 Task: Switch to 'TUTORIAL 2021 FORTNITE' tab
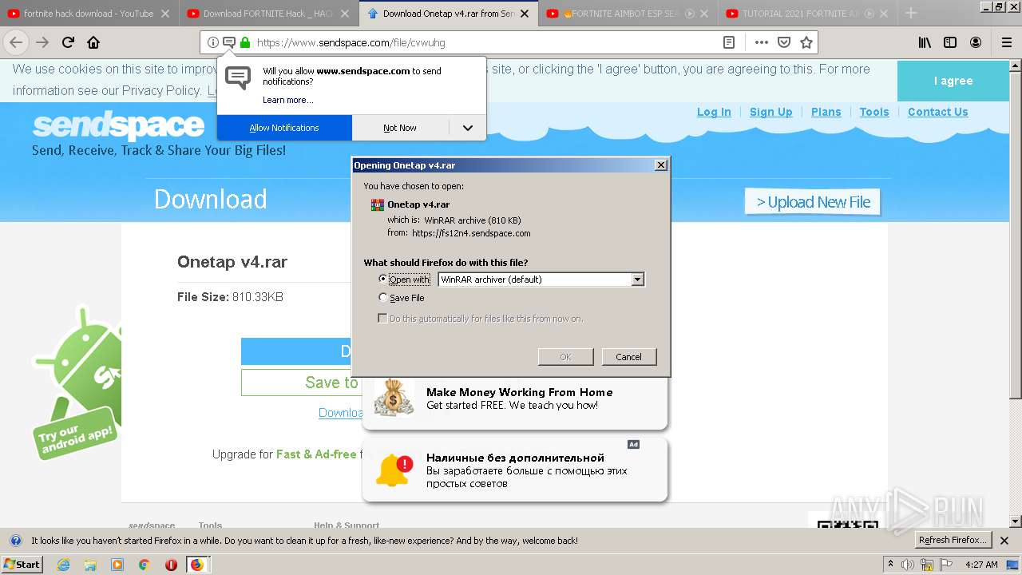[808, 14]
